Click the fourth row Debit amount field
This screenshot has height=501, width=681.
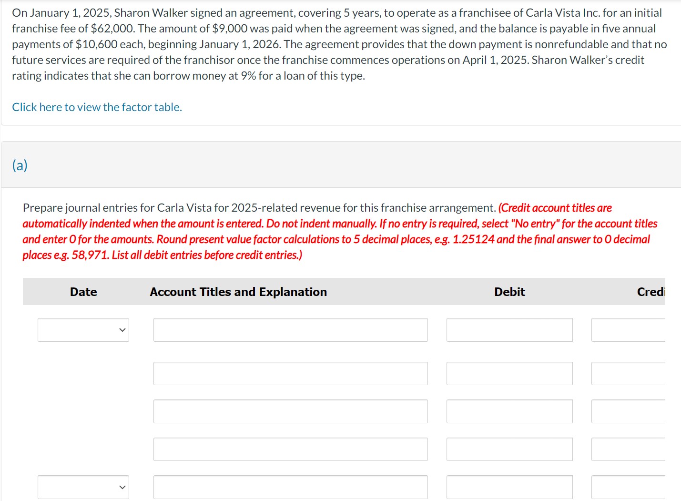click(509, 449)
